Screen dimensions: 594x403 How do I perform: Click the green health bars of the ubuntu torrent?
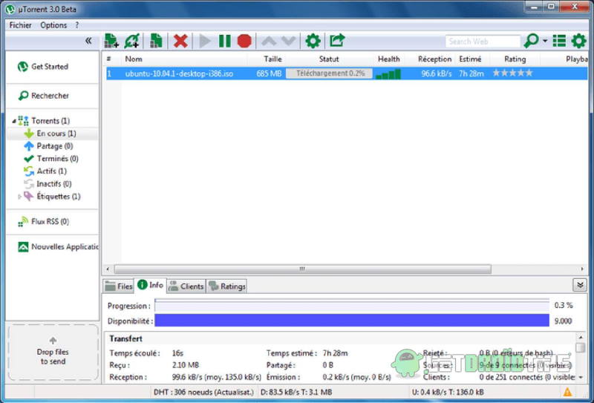tap(388, 74)
